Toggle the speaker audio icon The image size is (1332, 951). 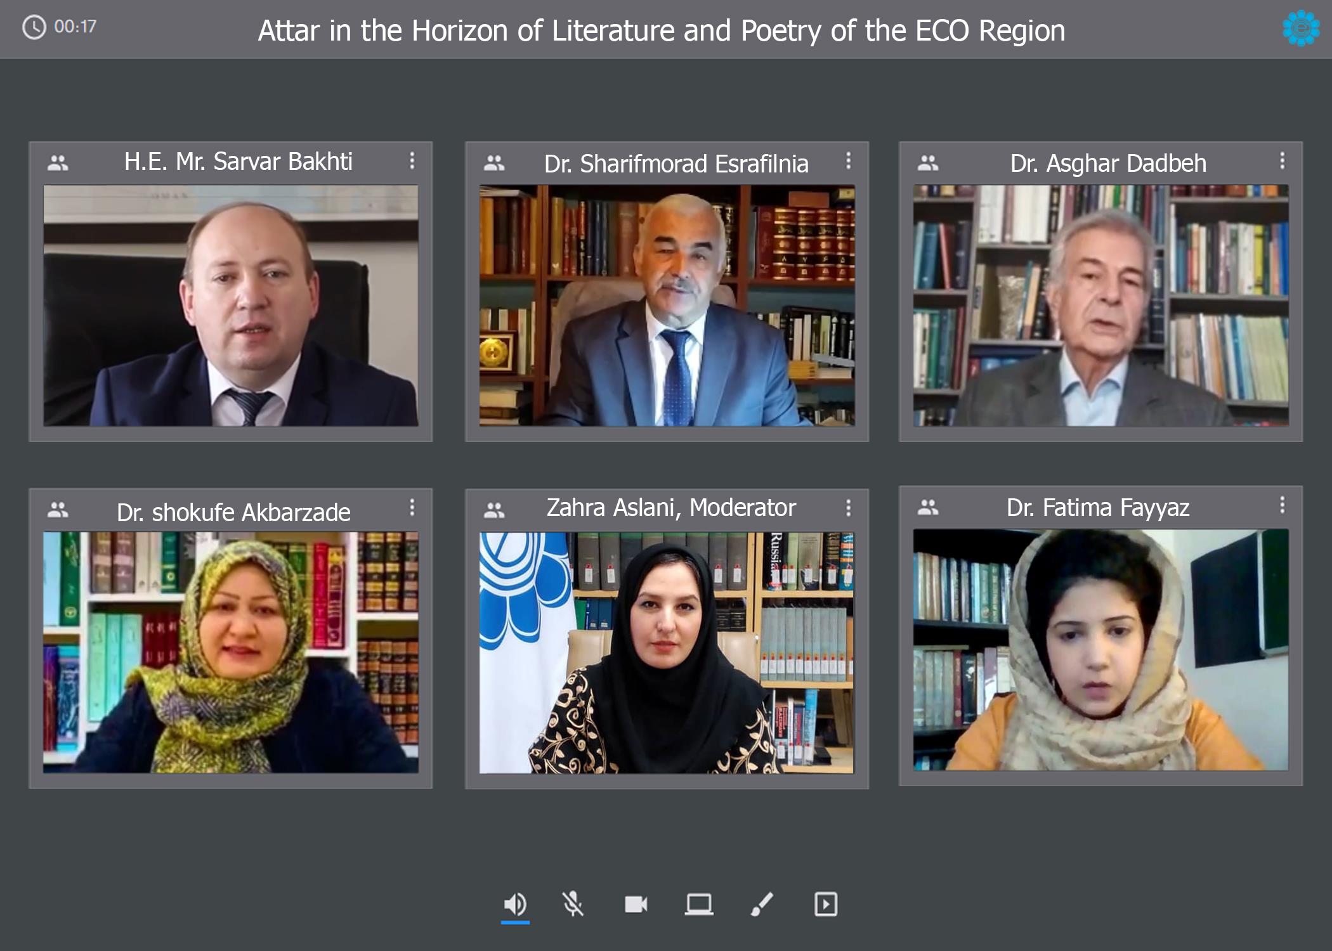click(x=515, y=904)
